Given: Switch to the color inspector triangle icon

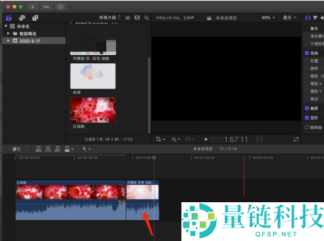Looking at the screenshot, I should 316,17.
